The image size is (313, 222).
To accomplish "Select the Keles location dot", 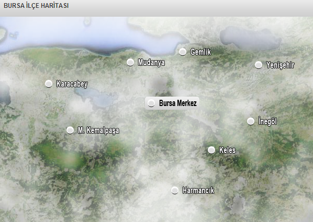I will (211, 150).
